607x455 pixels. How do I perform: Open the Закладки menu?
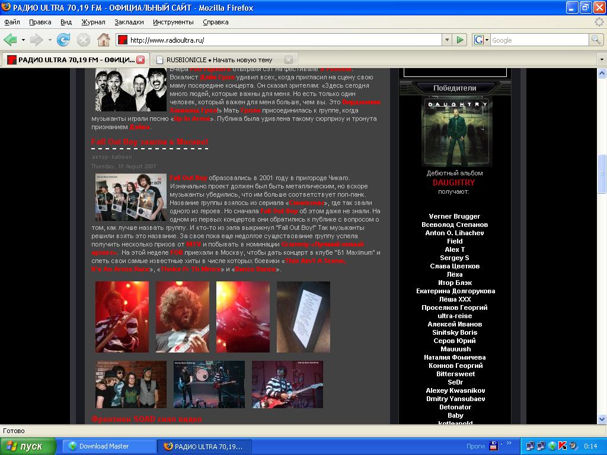[129, 22]
